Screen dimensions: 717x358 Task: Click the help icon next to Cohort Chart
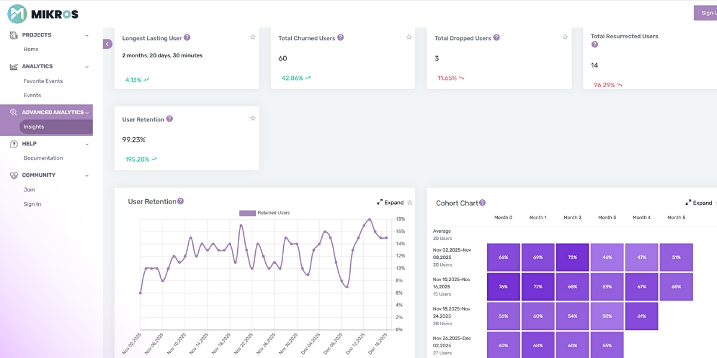coord(482,203)
